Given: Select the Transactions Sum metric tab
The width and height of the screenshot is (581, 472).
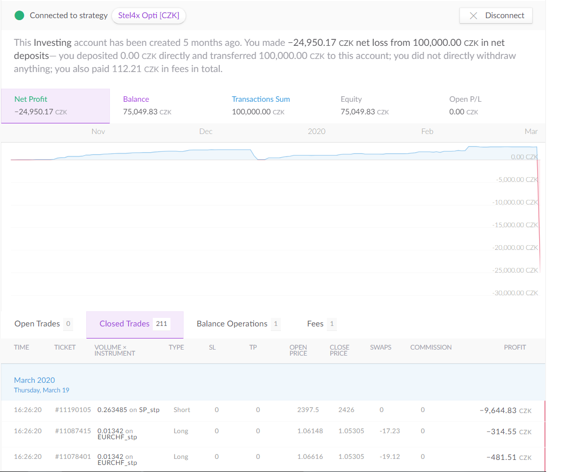Looking at the screenshot, I should pyautogui.click(x=272, y=106).
